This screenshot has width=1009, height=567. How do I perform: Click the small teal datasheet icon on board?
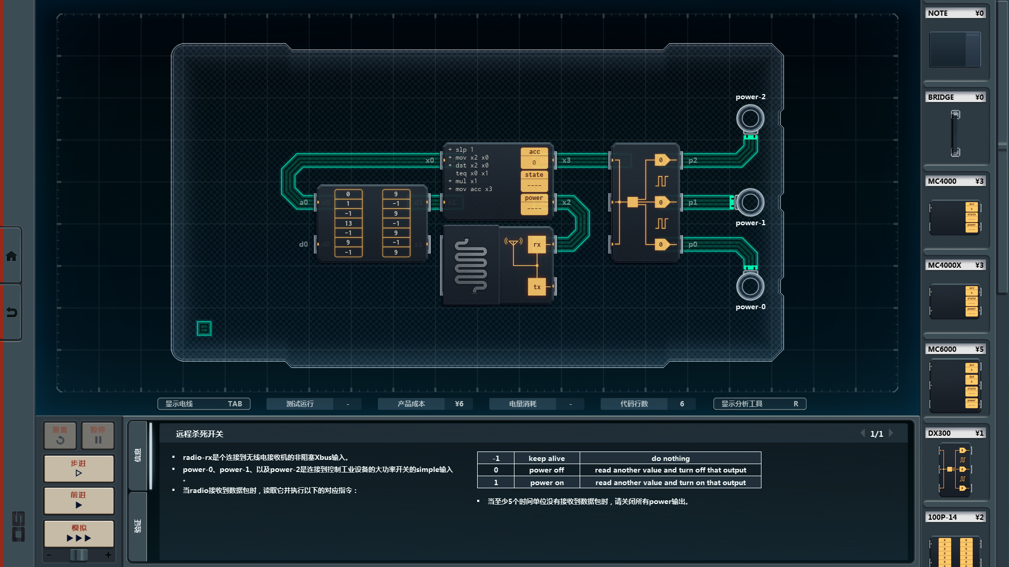204,329
